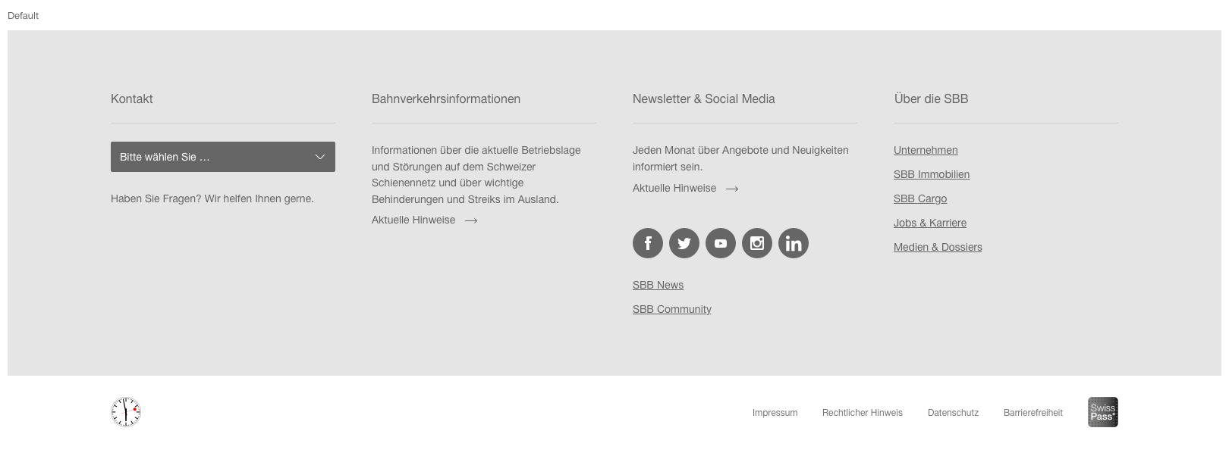Image resolution: width=1229 pixels, height=456 pixels.
Task: Open the SBB Instagram icon
Action: [x=757, y=243]
